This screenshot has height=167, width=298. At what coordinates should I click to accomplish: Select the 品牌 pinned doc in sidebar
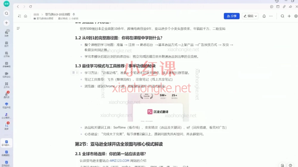[7, 153]
